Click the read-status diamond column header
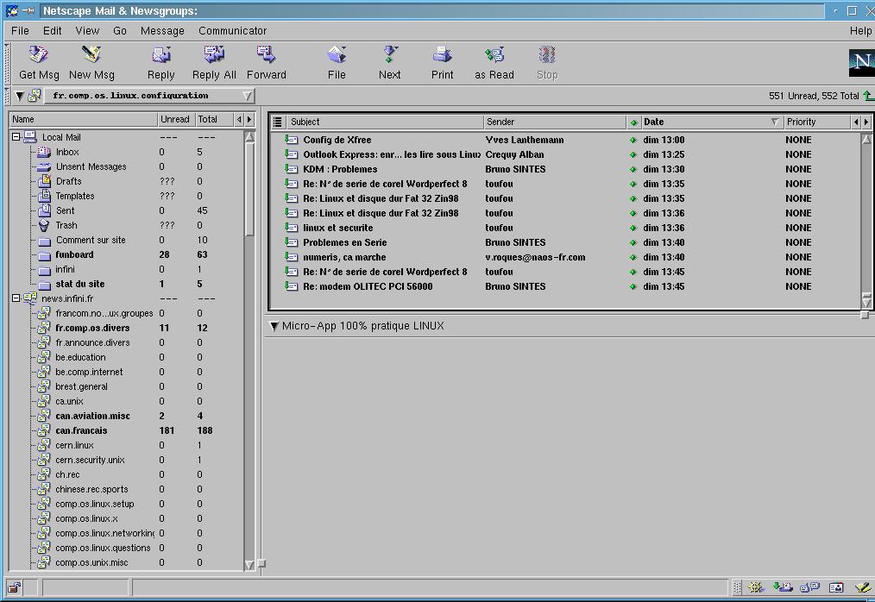This screenshot has height=602, width=875. (x=633, y=122)
